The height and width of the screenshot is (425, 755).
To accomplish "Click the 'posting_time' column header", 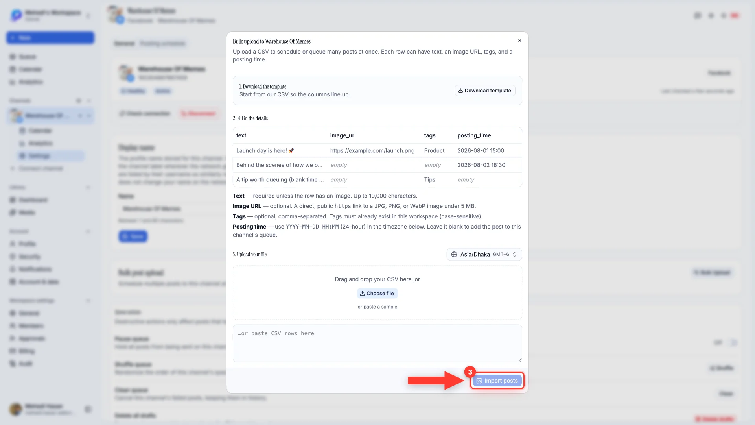I will tap(474, 135).
